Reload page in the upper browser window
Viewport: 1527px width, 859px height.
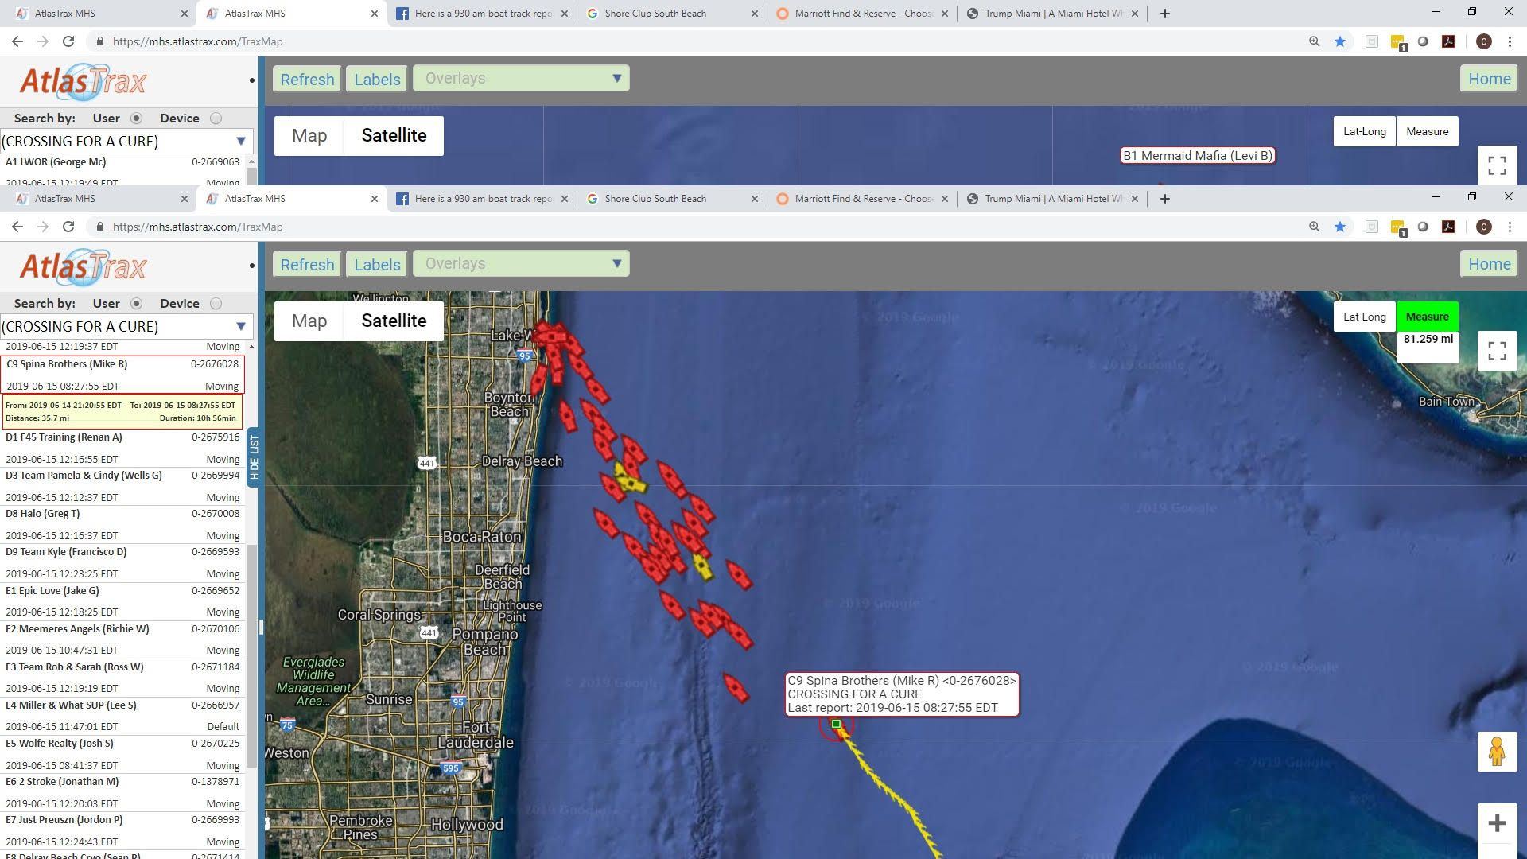(68, 41)
